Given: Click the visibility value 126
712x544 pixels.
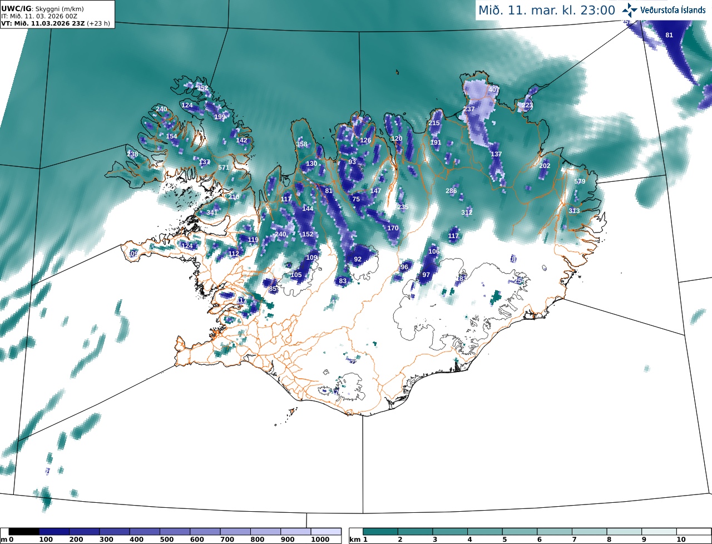Looking at the screenshot, I should coord(365,140).
